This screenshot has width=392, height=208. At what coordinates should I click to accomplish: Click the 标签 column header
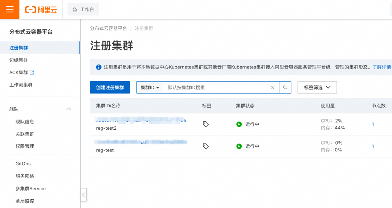207,105
